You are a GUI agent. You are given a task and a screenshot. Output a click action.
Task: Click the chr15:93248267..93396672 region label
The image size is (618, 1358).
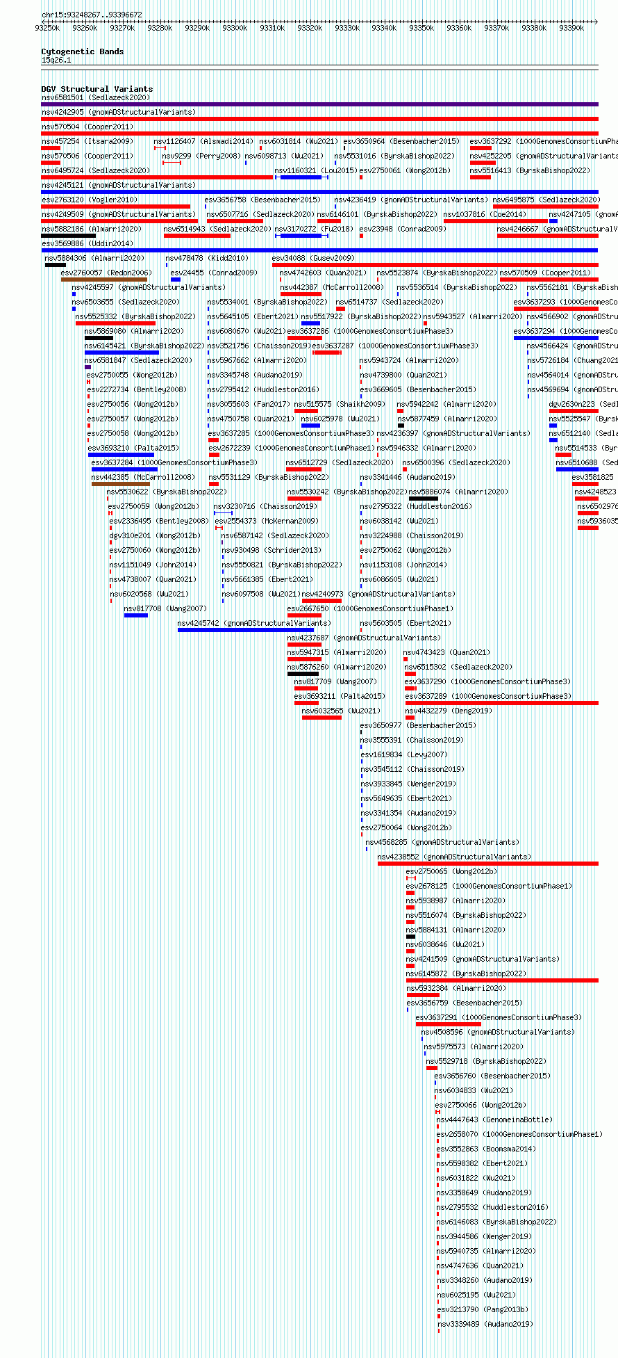pos(92,15)
